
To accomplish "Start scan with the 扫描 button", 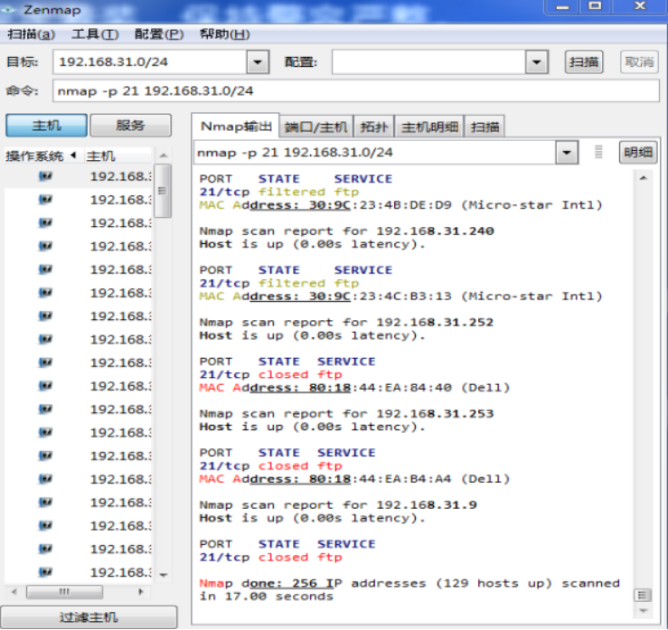I will pos(584,62).
